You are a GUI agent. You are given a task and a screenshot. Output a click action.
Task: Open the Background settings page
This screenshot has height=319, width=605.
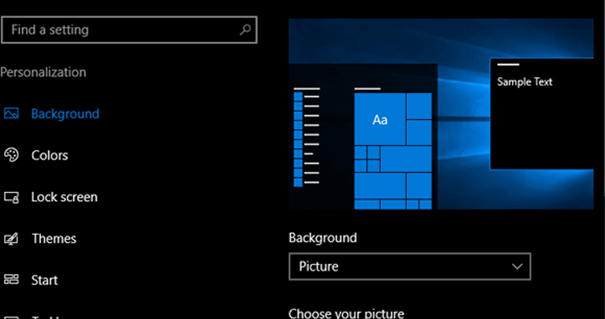tap(65, 113)
